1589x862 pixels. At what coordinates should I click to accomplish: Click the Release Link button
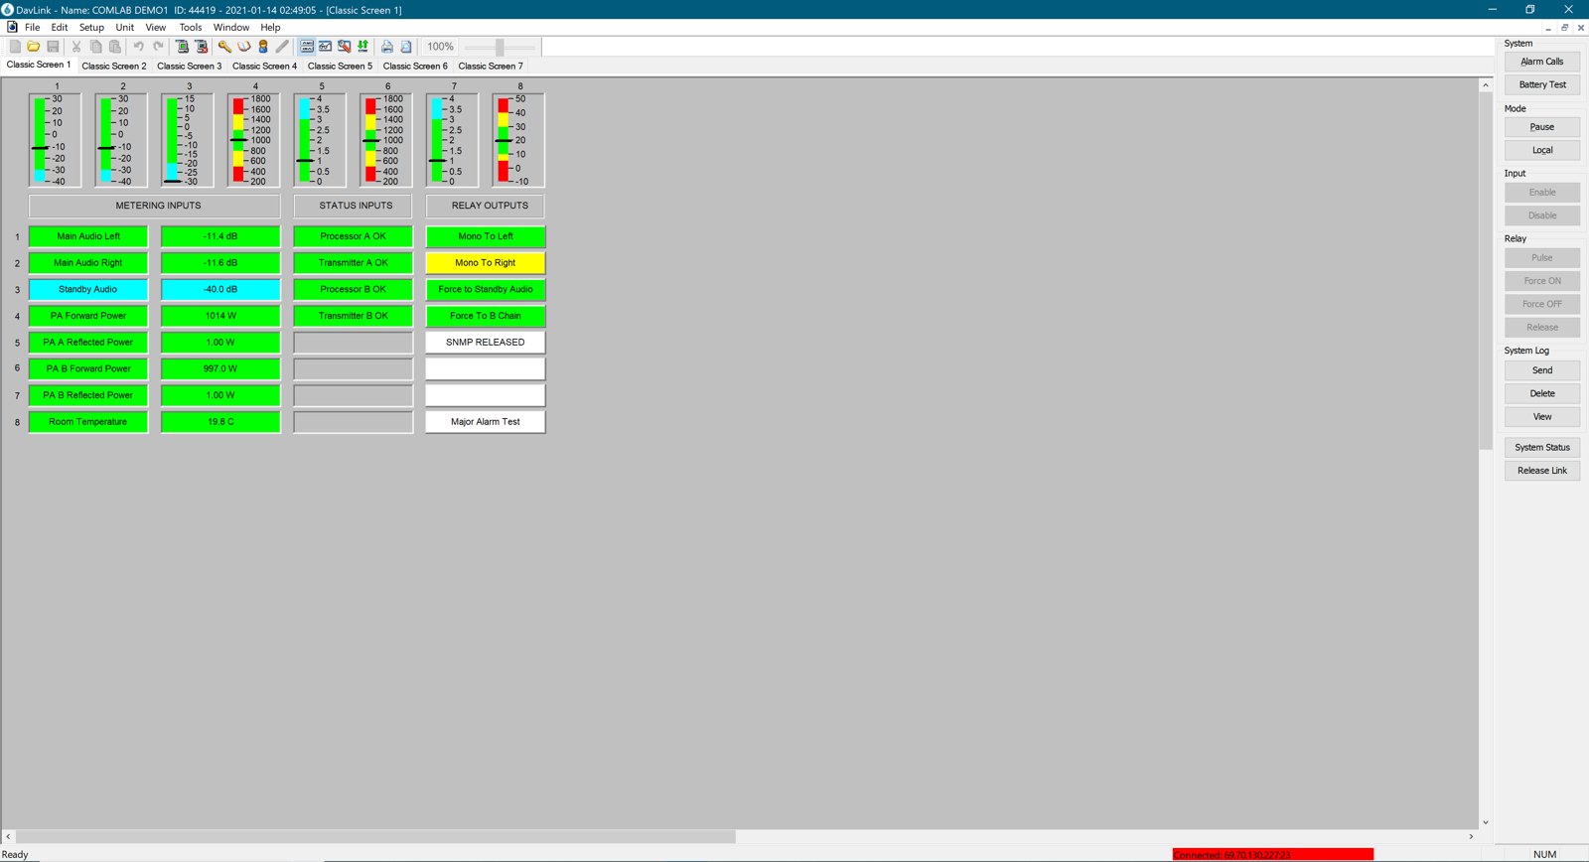pyautogui.click(x=1542, y=471)
